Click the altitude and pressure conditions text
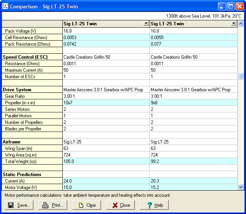This screenshot has width=246, height=214. tap(203, 16)
